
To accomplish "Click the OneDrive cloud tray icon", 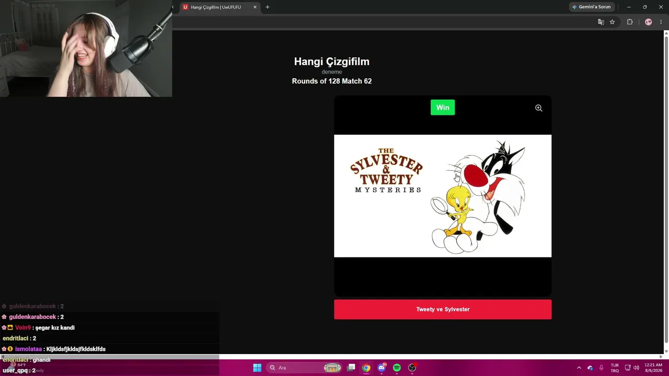I will pyautogui.click(x=590, y=368).
